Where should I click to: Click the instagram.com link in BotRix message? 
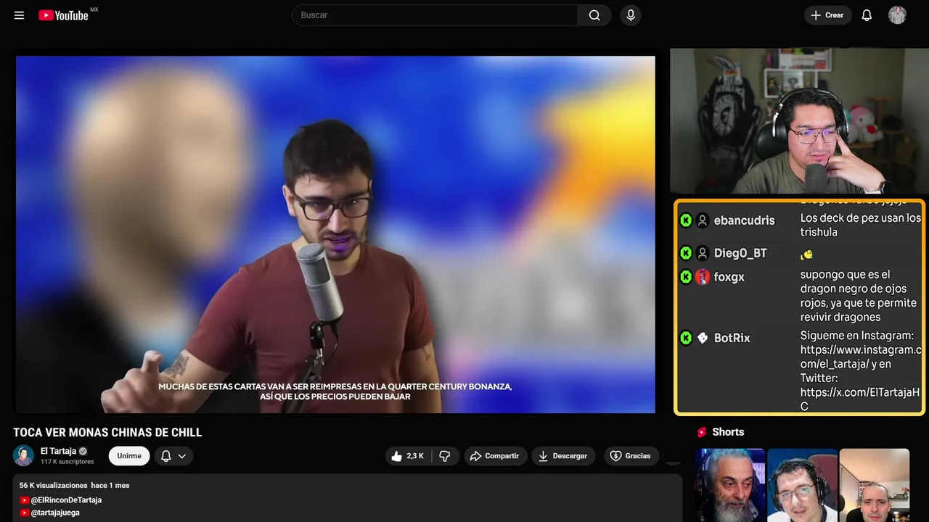pyautogui.click(x=861, y=357)
